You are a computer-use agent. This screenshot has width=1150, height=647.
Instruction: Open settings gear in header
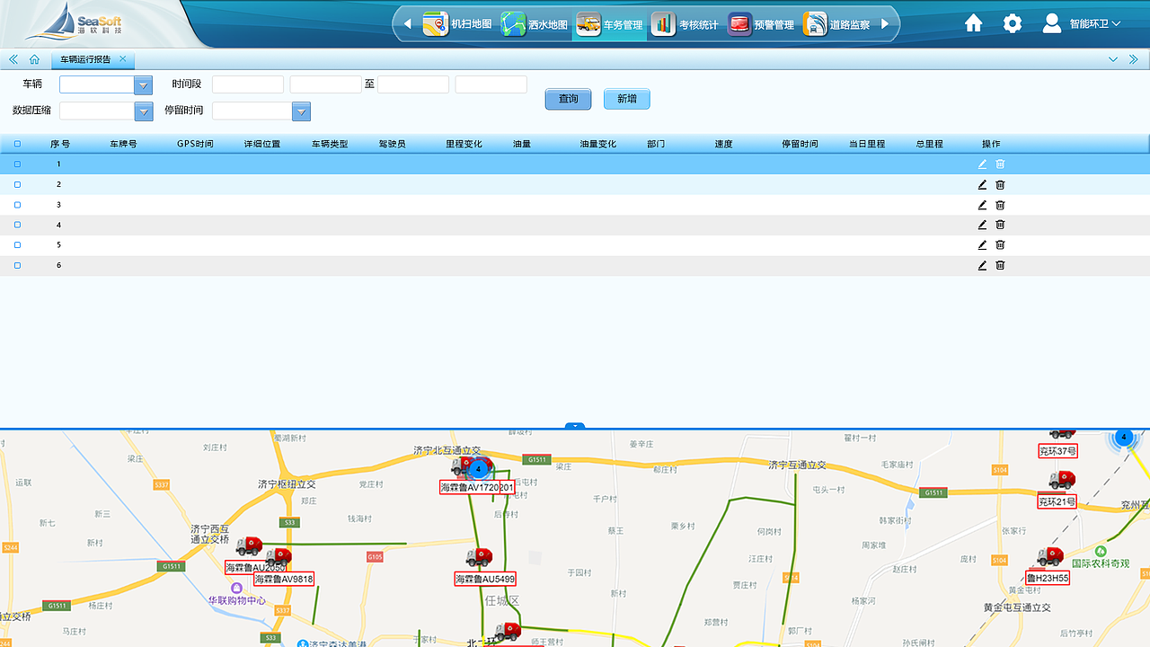click(x=1013, y=23)
